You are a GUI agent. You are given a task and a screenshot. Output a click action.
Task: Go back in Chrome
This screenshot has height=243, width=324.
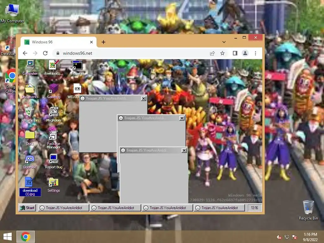point(25,53)
